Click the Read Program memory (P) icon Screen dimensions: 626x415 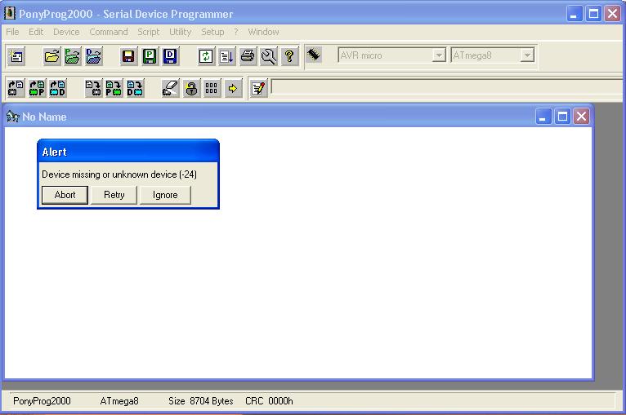point(37,88)
